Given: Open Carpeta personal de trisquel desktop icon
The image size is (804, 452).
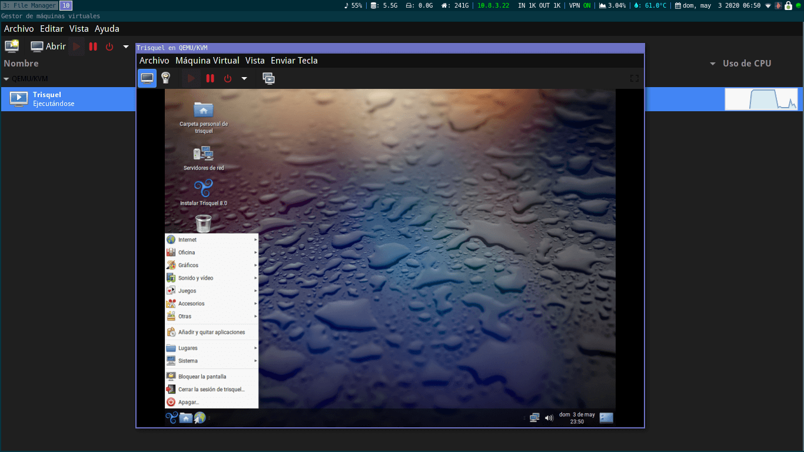Looking at the screenshot, I should click(204, 117).
